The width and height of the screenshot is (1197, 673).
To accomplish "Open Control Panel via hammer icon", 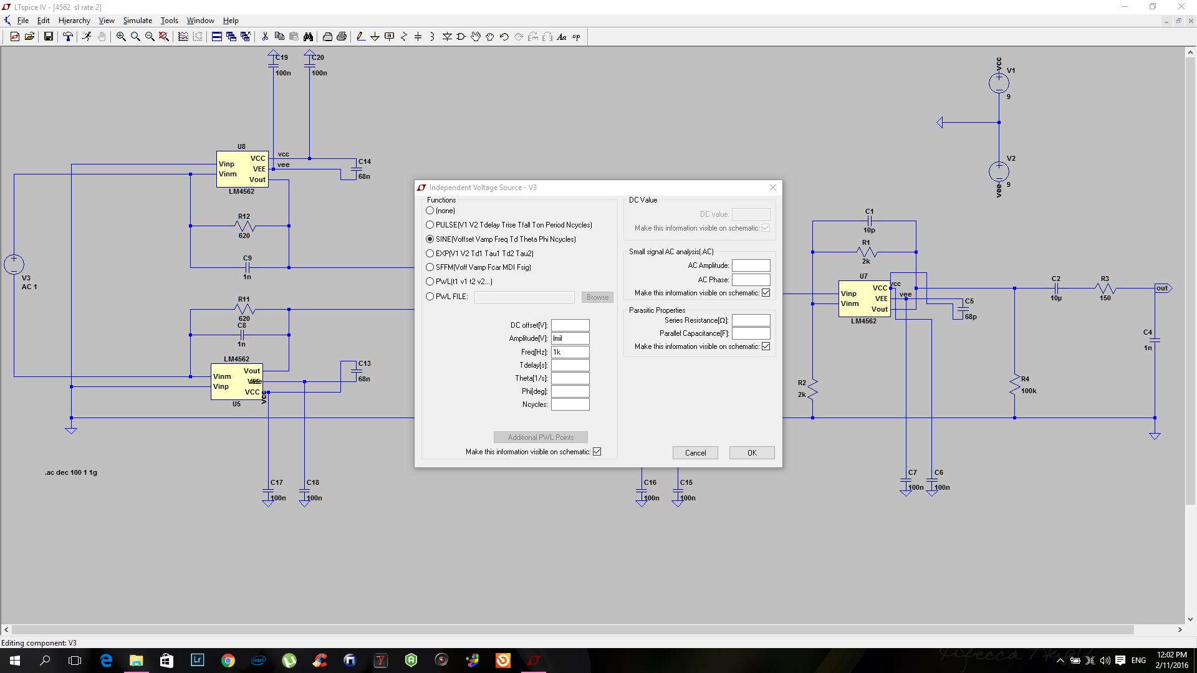I will pyautogui.click(x=68, y=37).
